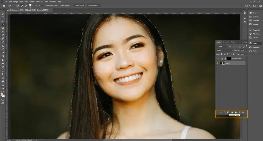
Task: Toggle the layer filtering on/off switch
Action: click(246, 46)
